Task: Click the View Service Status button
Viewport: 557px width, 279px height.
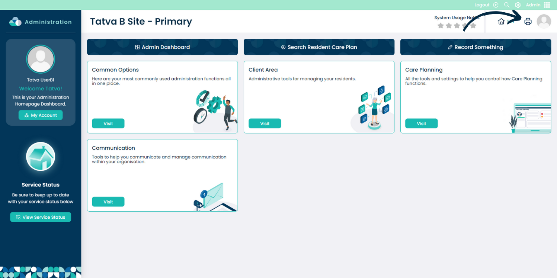Action: [x=41, y=217]
